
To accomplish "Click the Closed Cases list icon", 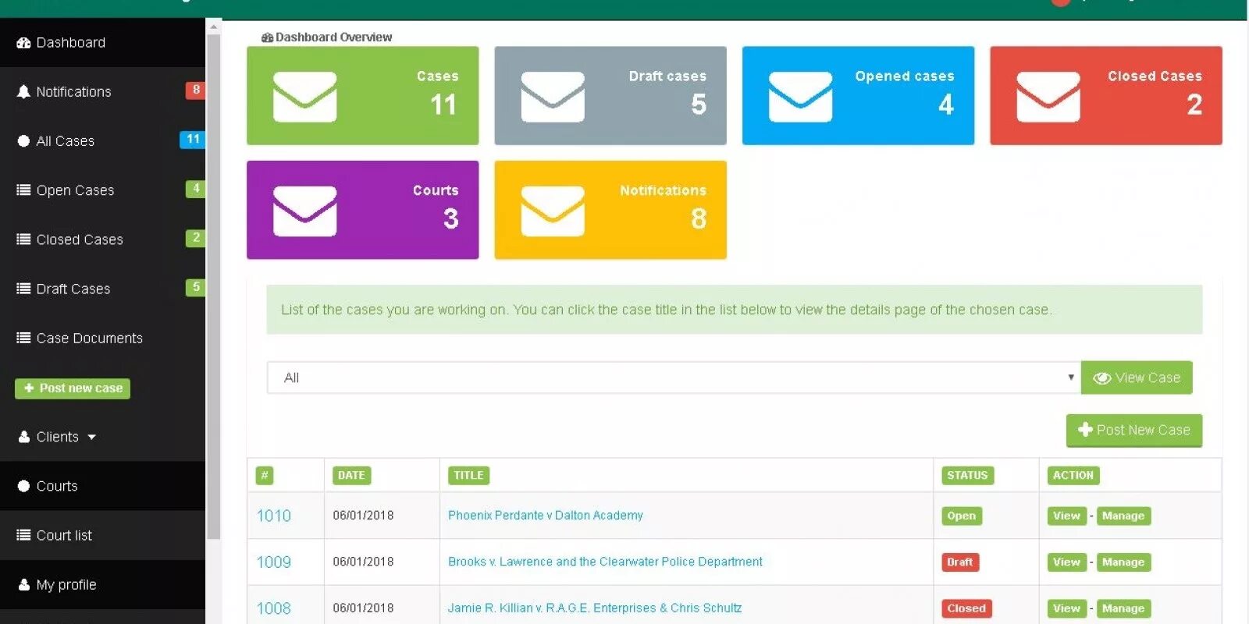I will click(23, 239).
